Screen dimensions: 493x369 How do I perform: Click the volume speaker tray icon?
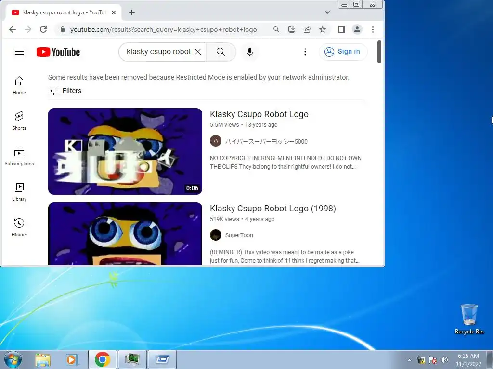[444, 360]
